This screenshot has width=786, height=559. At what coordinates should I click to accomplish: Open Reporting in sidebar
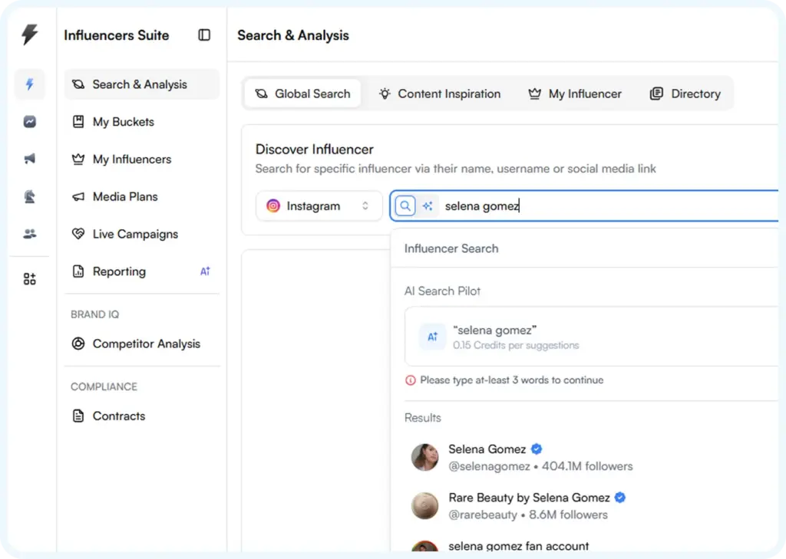(x=142, y=271)
